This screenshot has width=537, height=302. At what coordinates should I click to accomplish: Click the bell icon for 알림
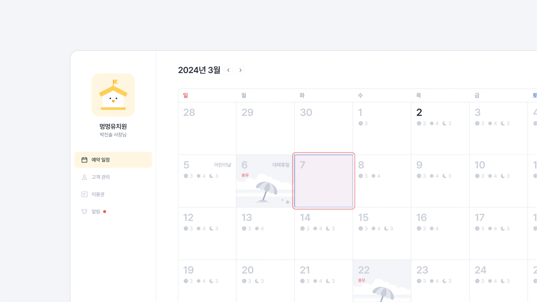pos(84,211)
